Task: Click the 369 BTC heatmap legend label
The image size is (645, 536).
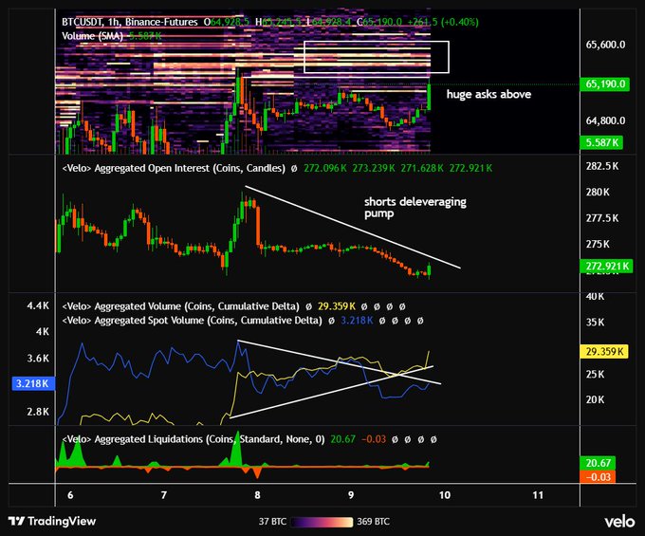Action: tap(373, 522)
